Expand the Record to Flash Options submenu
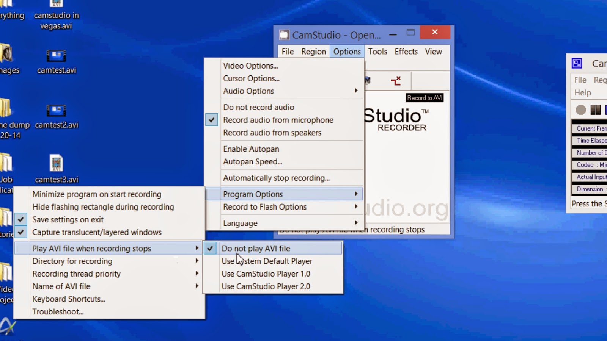The height and width of the screenshot is (341, 607). (x=264, y=207)
